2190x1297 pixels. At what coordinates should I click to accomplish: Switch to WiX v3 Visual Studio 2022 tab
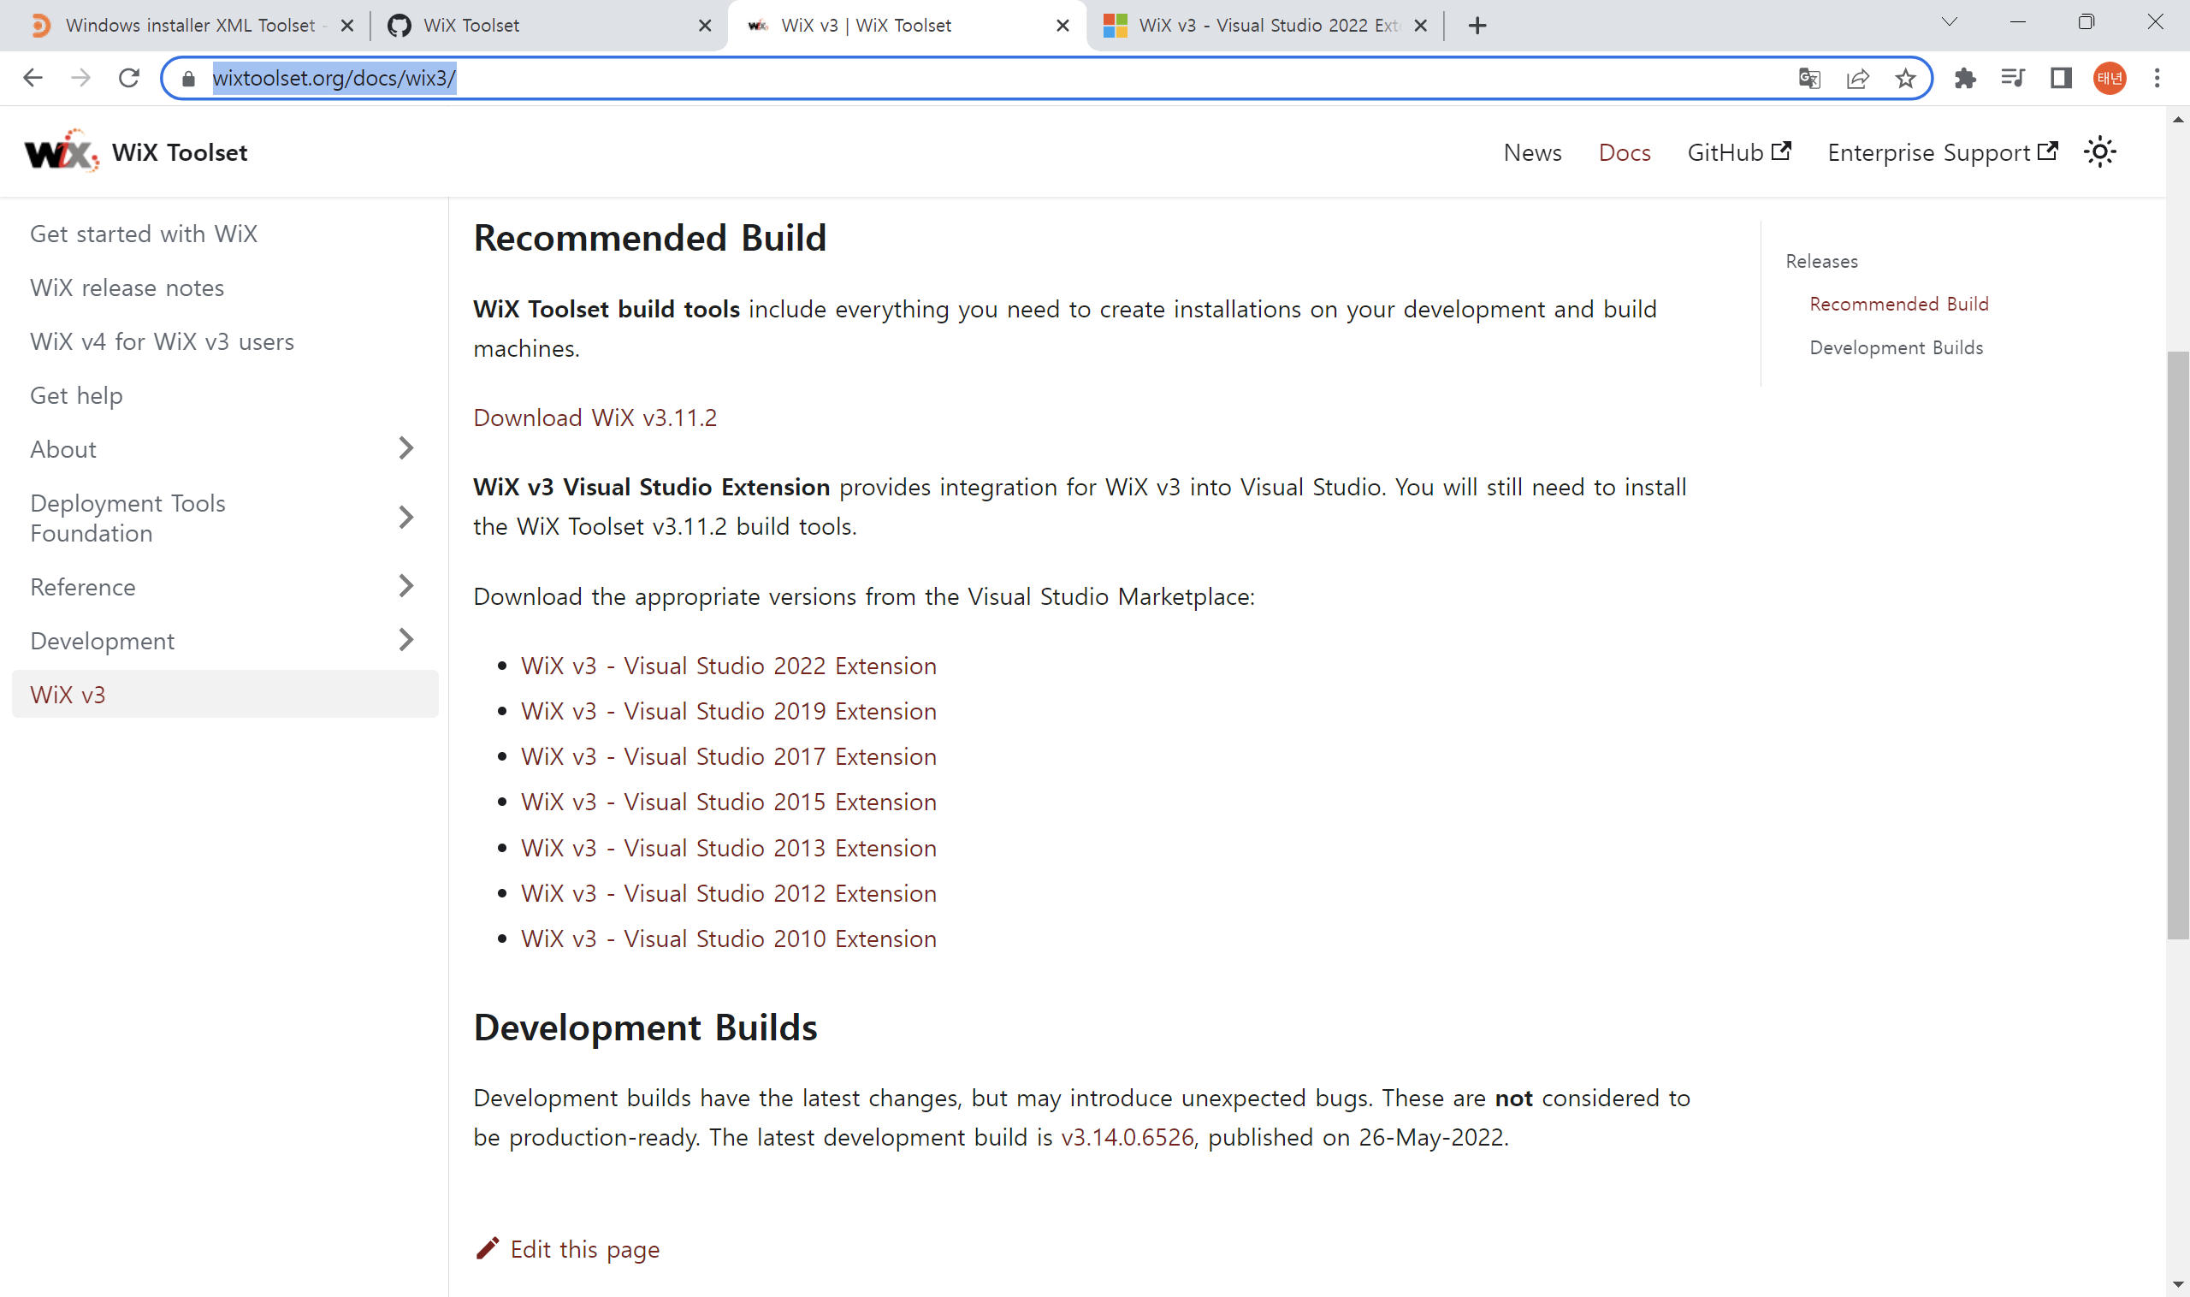(x=1264, y=26)
